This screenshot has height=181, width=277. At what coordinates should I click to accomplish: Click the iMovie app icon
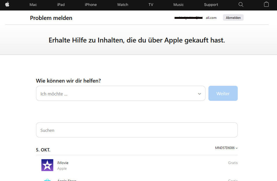pos(47,165)
